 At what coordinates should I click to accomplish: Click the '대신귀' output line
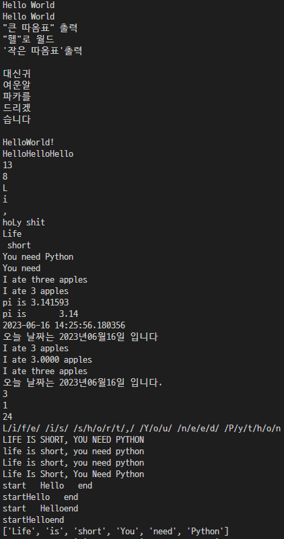tap(17, 73)
